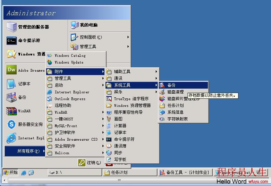
Task: Open 任务计划 scheduled tasks menu entry
Action: (x=183, y=105)
